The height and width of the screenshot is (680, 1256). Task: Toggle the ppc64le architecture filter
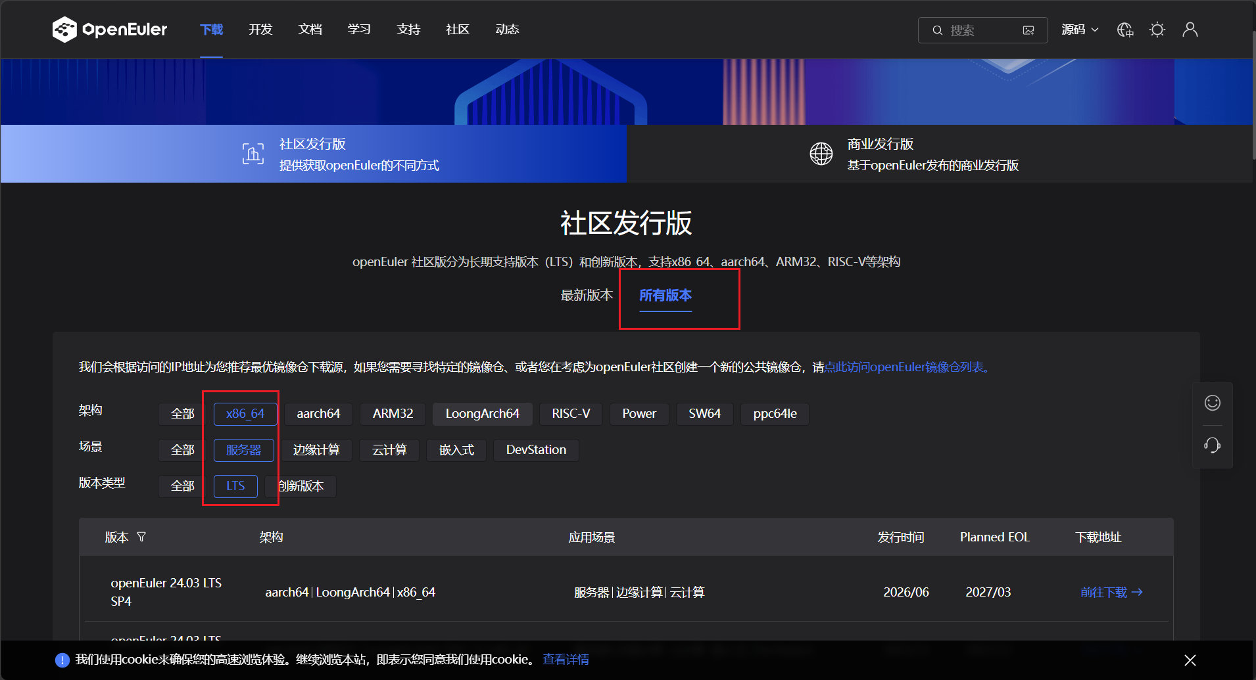[x=775, y=414]
